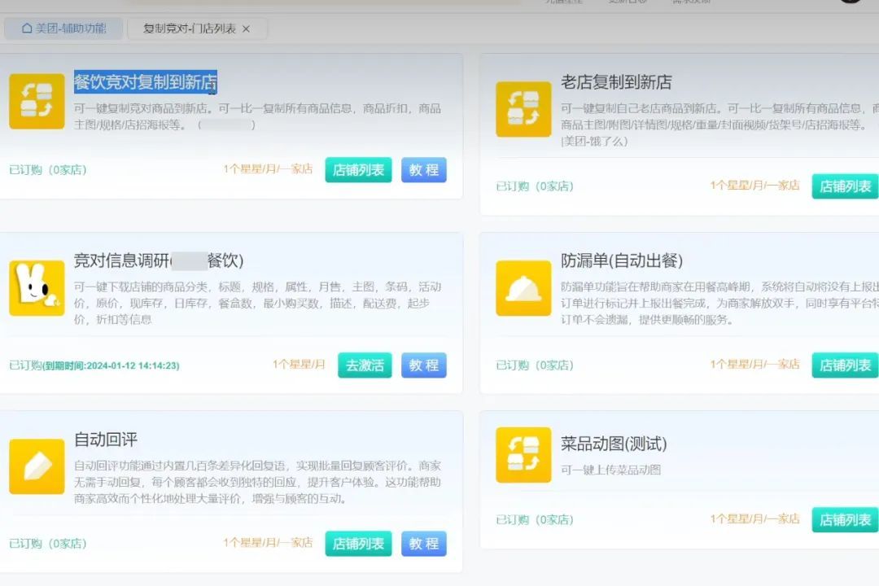The height and width of the screenshot is (586, 879).
Task: Click the yellow duplicate icon for 老店复制到新店
Action: click(x=526, y=109)
